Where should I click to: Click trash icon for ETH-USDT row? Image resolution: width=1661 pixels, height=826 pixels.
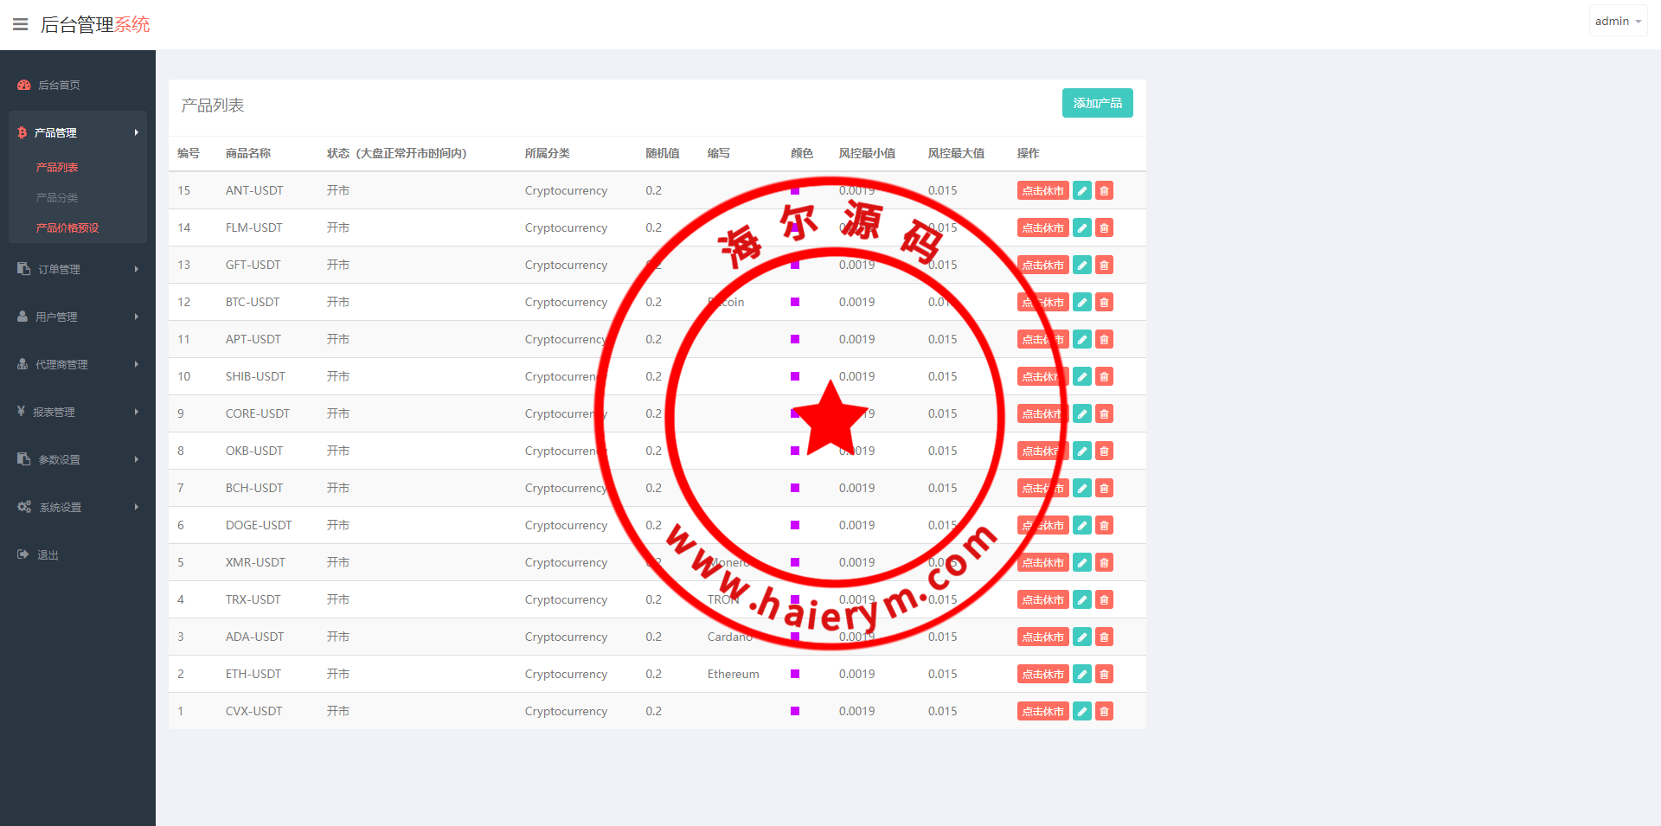click(x=1104, y=674)
